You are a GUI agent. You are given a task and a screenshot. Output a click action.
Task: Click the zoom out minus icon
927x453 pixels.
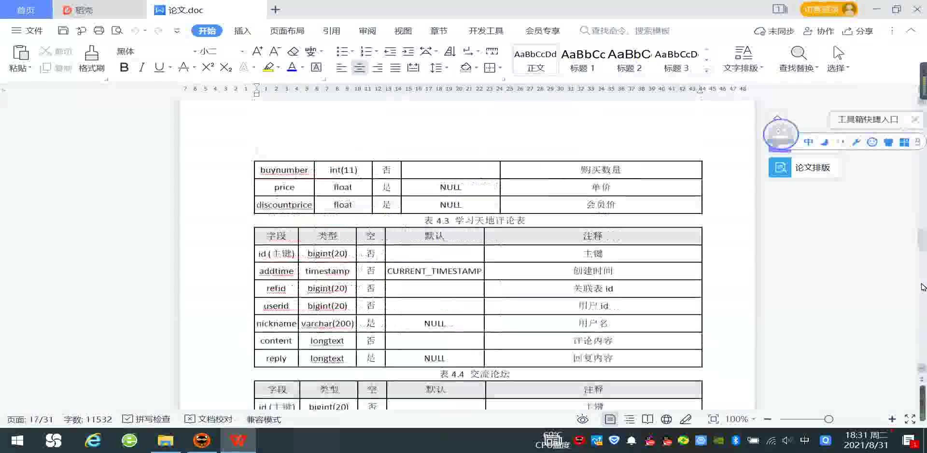[x=768, y=419]
